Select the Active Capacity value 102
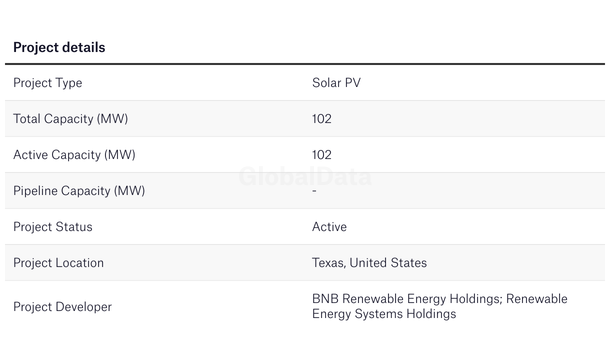The height and width of the screenshot is (352, 610). (x=321, y=155)
